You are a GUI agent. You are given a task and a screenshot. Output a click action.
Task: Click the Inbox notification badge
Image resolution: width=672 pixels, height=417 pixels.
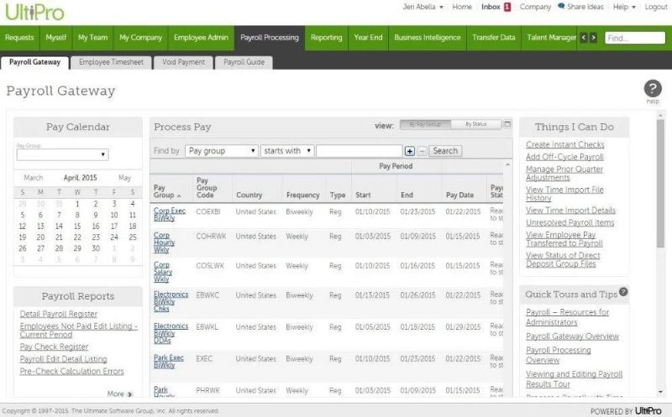pos(507,7)
